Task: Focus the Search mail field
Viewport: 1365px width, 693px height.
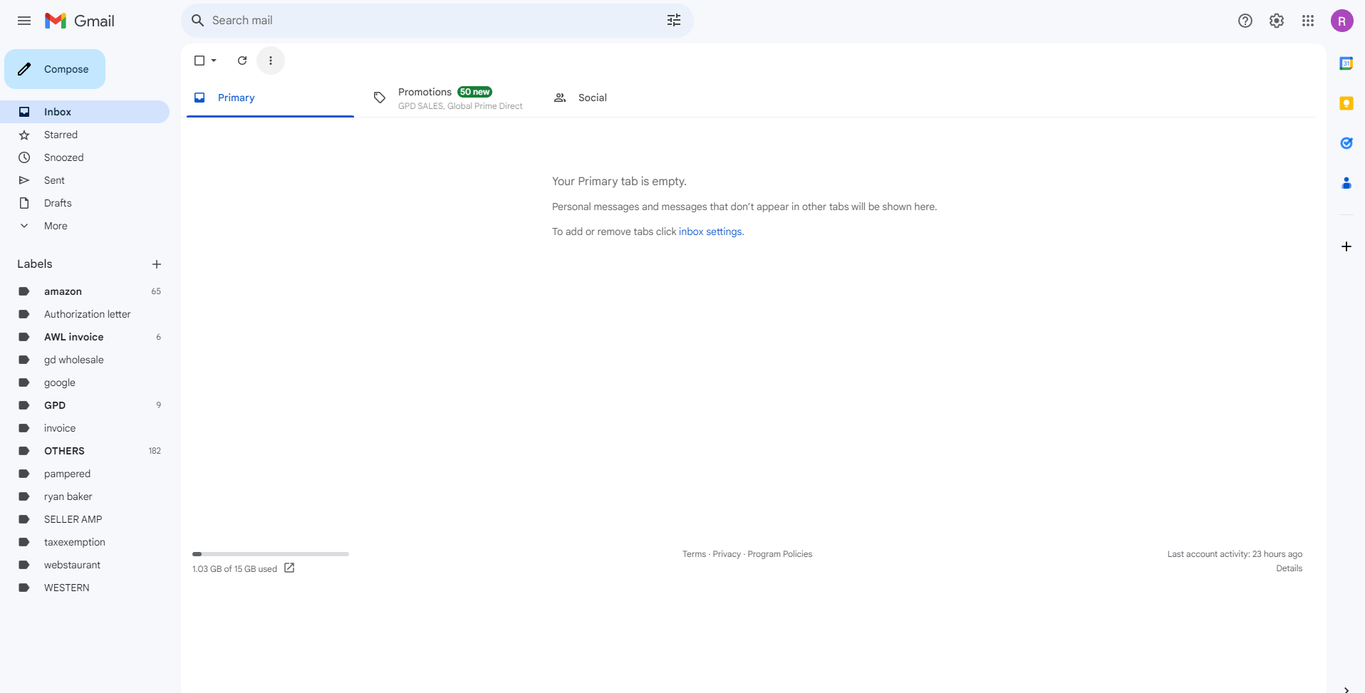Action: 437,21
